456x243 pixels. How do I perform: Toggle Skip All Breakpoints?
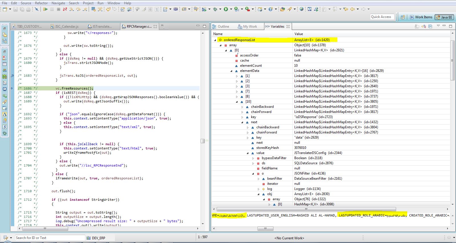[37, 9]
